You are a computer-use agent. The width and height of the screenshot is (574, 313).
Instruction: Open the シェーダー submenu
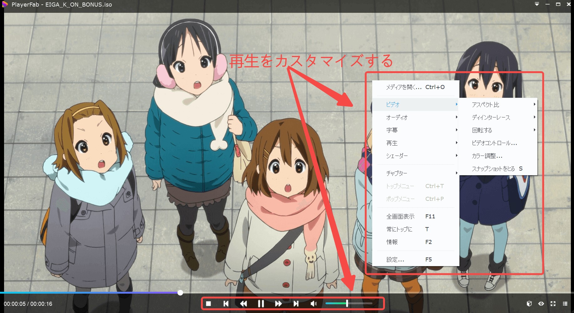pyautogui.click(x=415, y=156)
